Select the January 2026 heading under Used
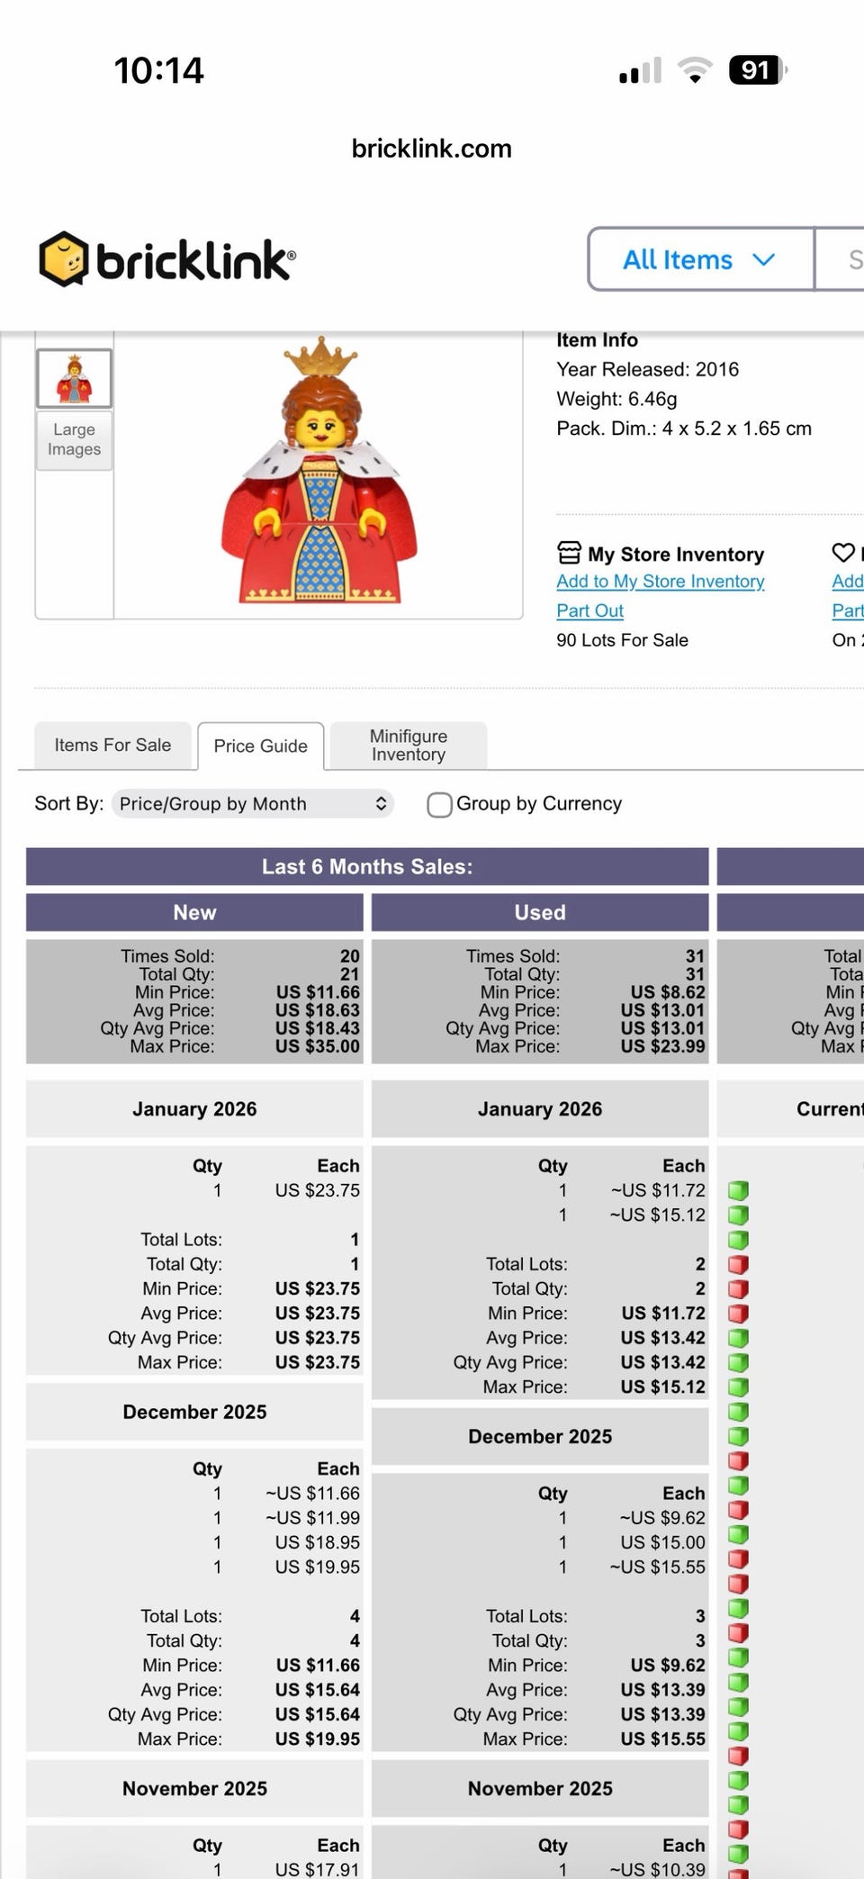The image size is (864, 1879). point(540,1109)
